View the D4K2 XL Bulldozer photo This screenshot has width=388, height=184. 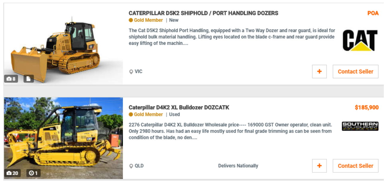pyautogui.click(x=63, y=138)
